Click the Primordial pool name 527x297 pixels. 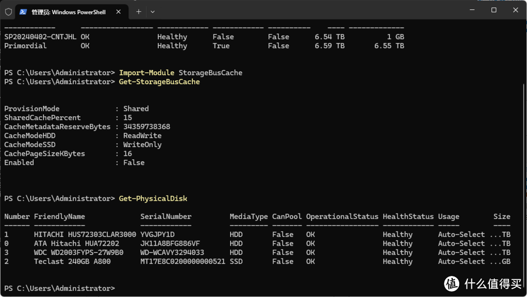coord(25,46)
